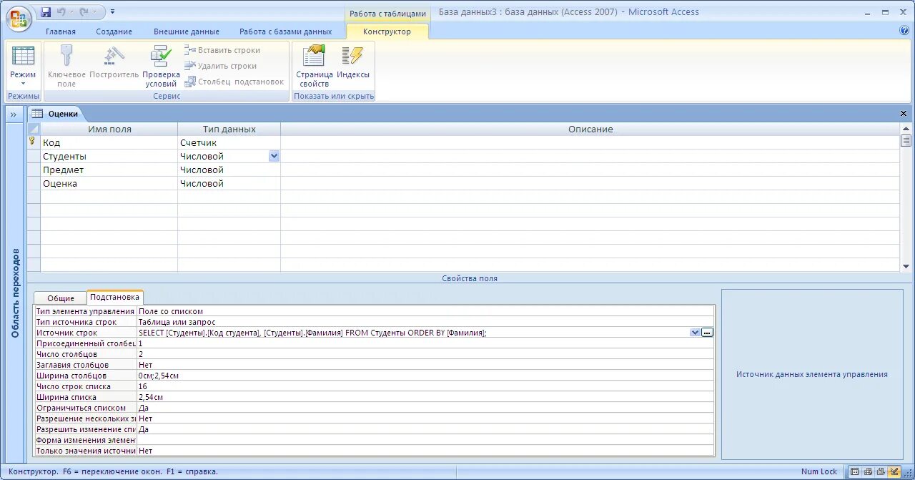915x480 pixels.
Task: Select the Конструктор ribbon tab
Action: tap(387, 31)
